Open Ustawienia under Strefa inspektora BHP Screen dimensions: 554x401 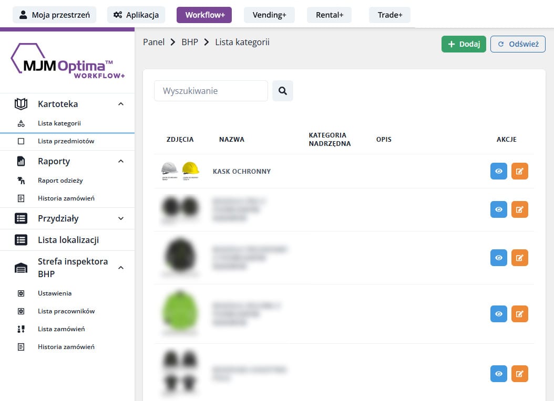55,293
